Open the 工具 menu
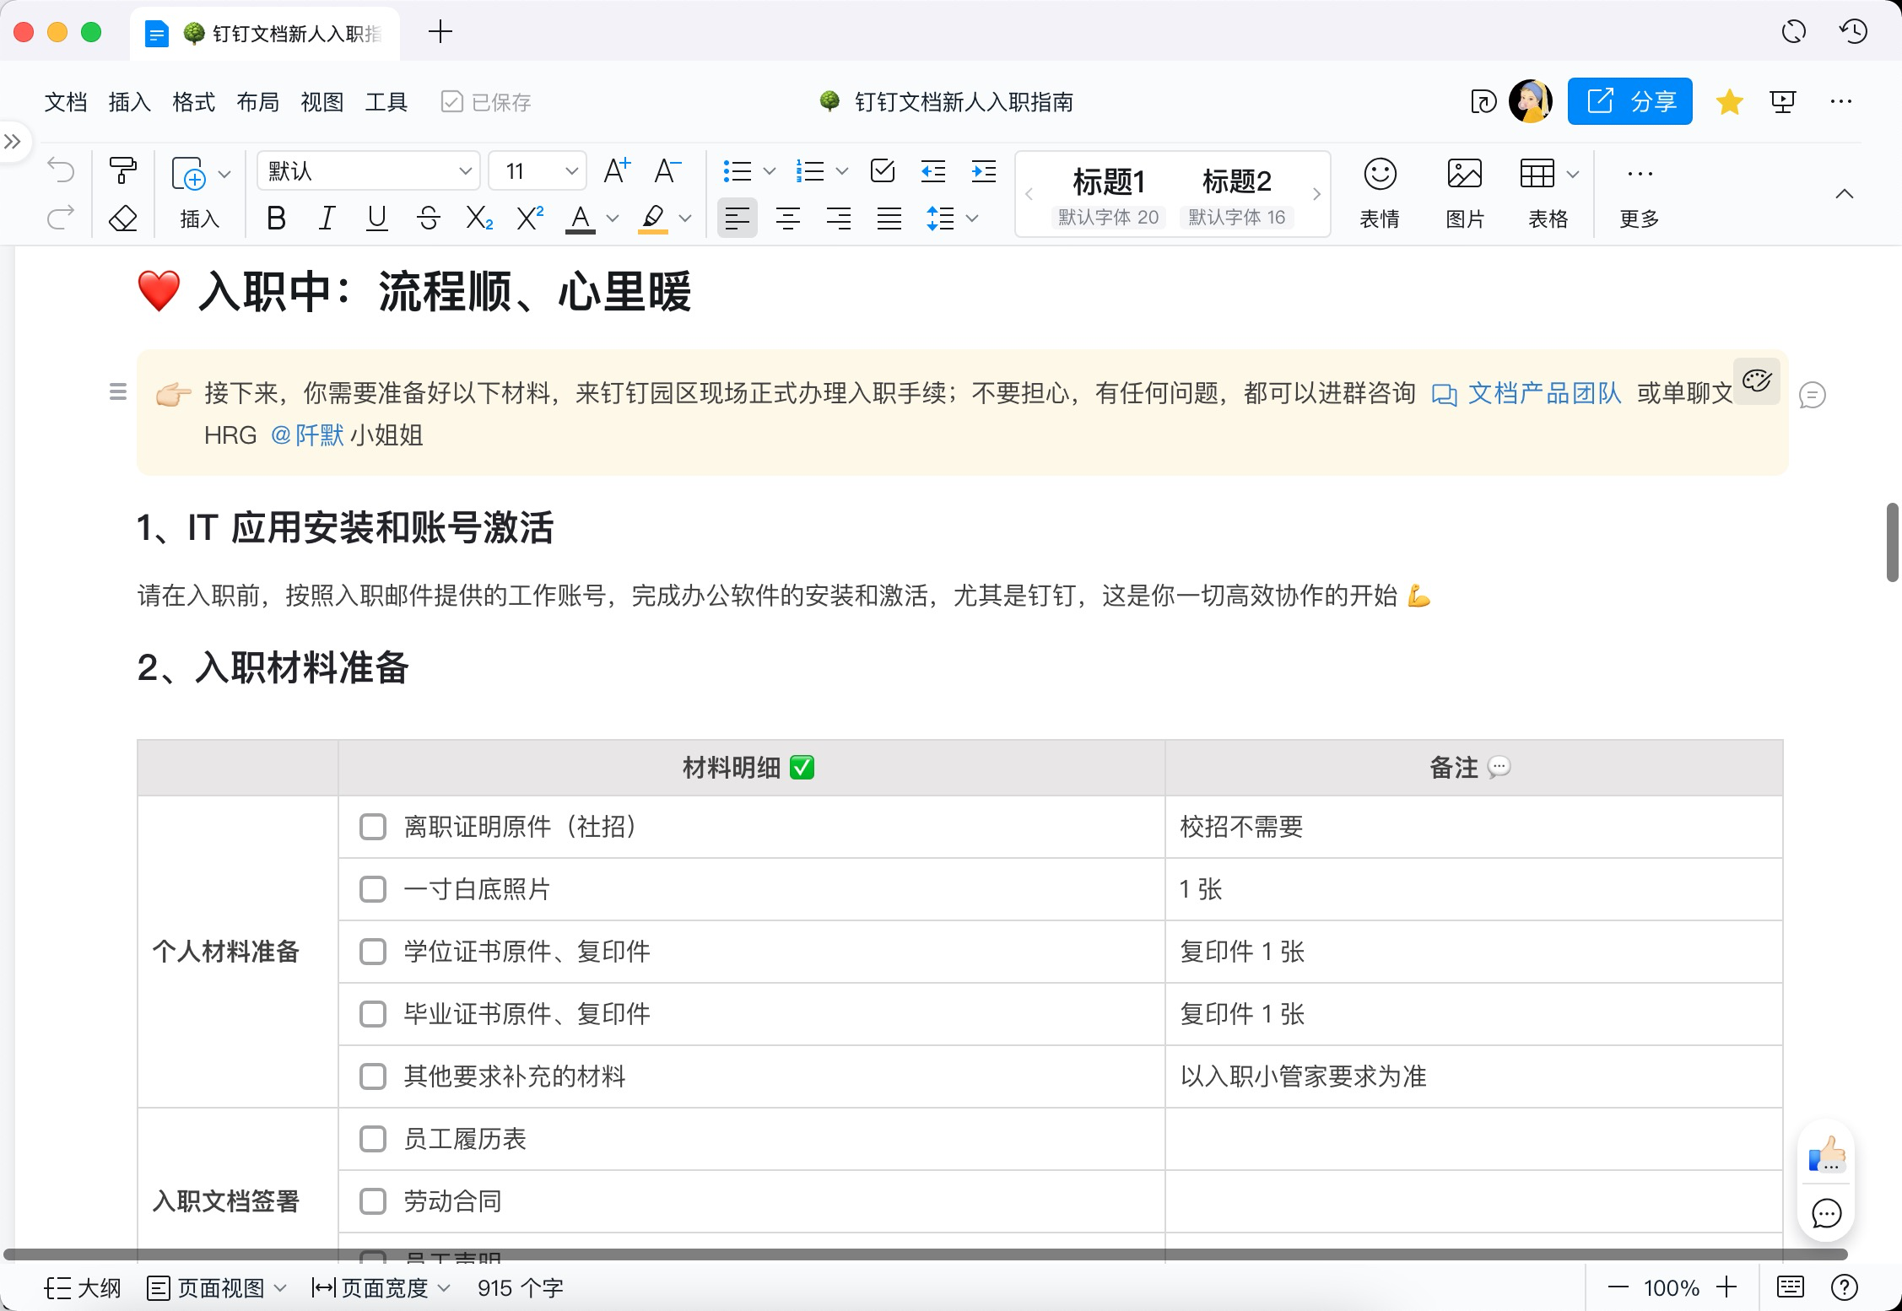Image resolution: width=1902 pixels, height=1311 pixels. tap(386, 101)
